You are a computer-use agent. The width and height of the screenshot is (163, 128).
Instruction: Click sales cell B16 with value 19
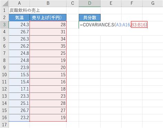48,118
